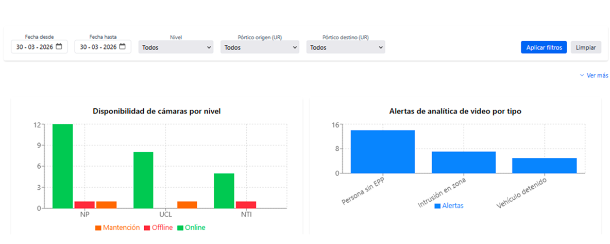Click Aplicar filtros button

[x=544, y=47]
